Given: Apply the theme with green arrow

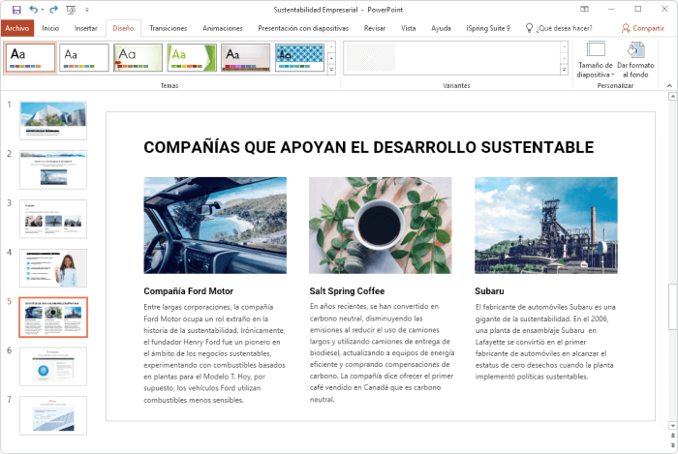Looking at the screenshot, I should pyautogui.click(x=192, y=57).
